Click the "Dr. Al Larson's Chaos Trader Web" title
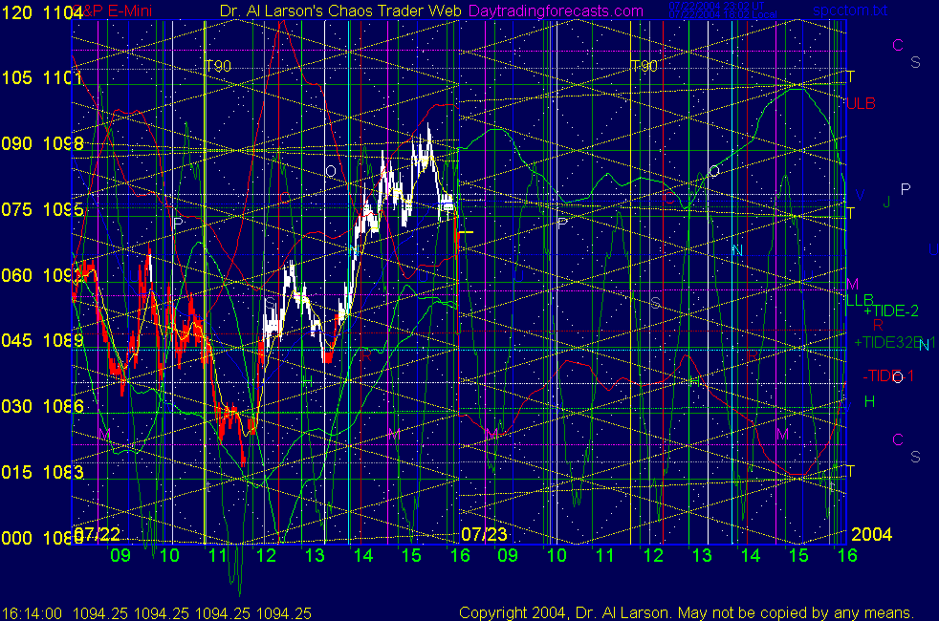The width and height of the screenshot is (939, 621). (340, 11)
